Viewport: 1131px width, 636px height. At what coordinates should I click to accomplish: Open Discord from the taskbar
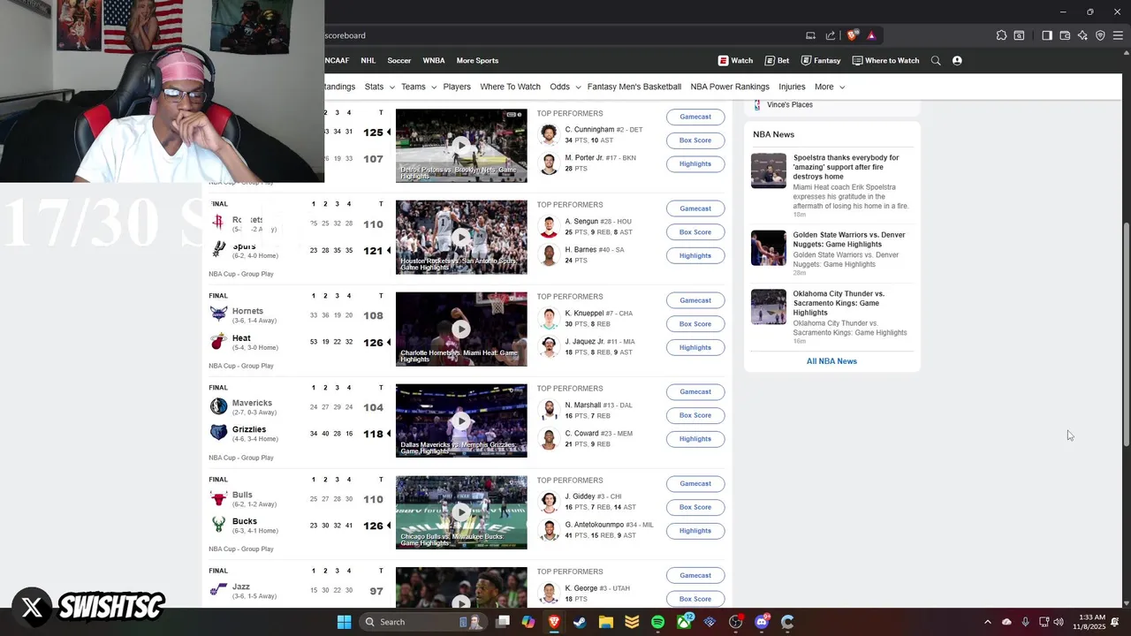pyautogui.click(x=762, y=622)
